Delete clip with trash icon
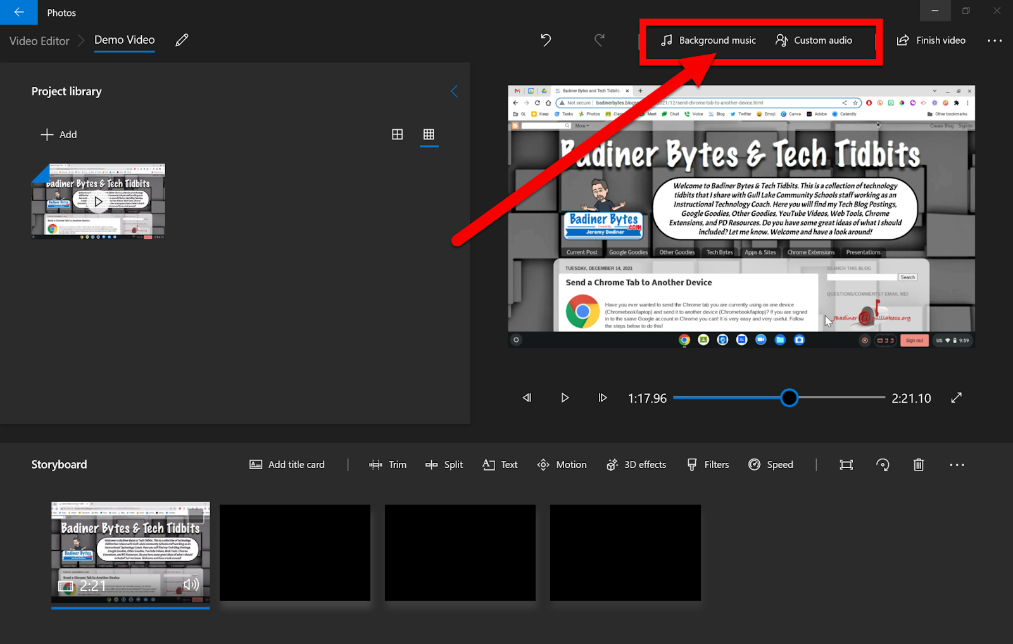The height and width of the screenshot is (644, 1013). 919,465
